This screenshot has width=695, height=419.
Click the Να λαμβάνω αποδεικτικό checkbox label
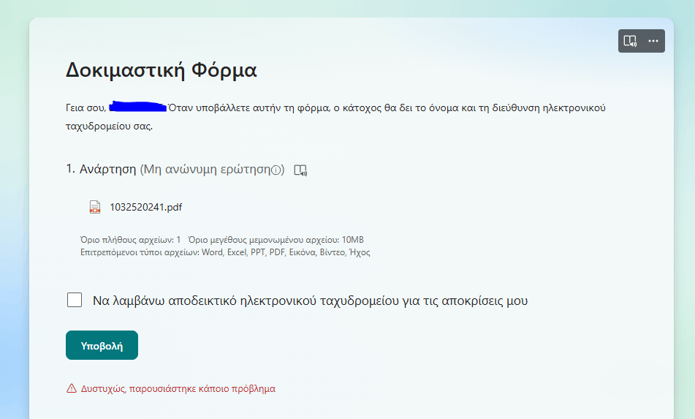tap(310, 301)
